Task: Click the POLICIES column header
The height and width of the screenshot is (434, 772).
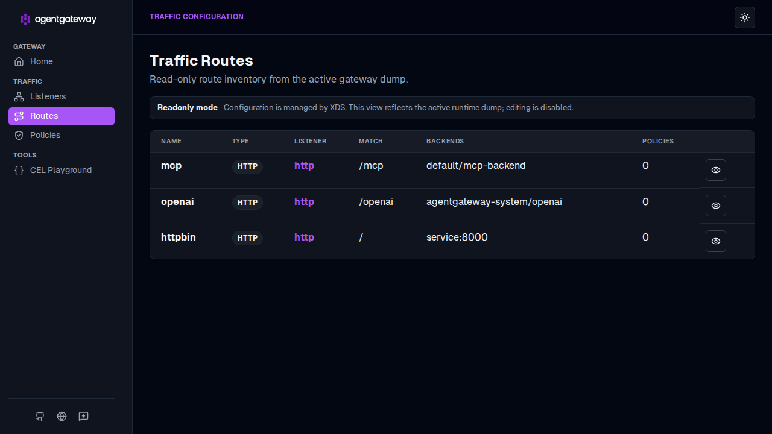Action: point(658,141)
